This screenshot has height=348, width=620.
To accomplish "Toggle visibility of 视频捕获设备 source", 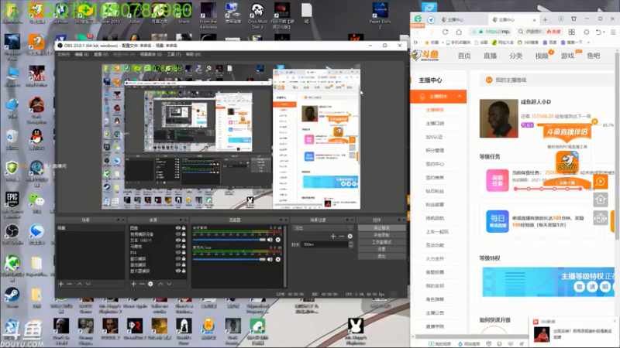I will click(x=178, y=234).
